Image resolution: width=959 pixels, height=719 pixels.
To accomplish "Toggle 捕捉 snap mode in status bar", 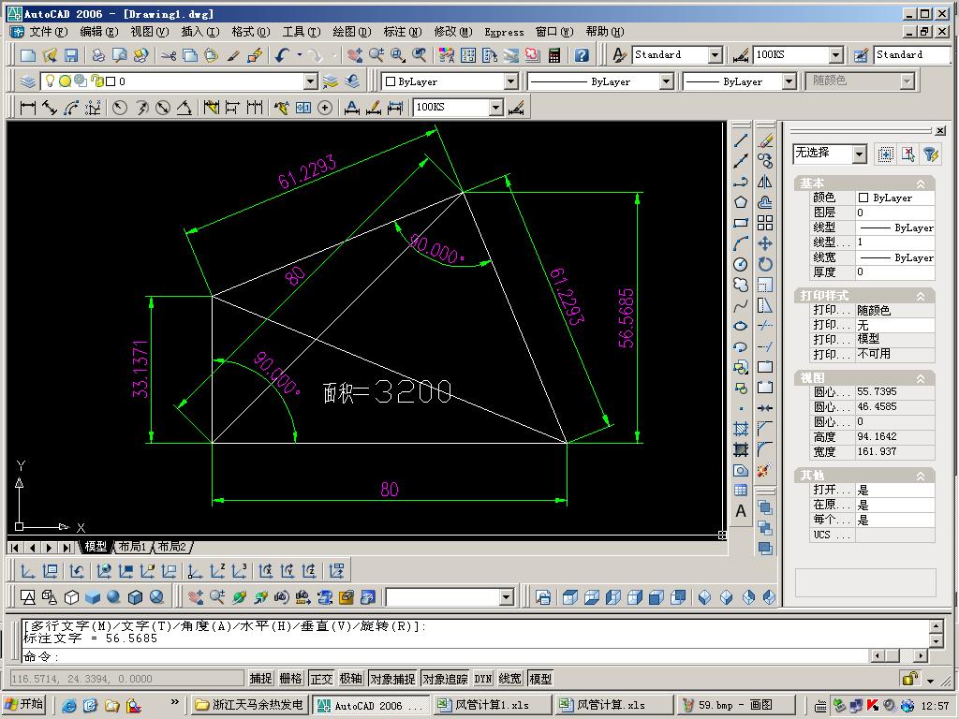I will [260, 679].
